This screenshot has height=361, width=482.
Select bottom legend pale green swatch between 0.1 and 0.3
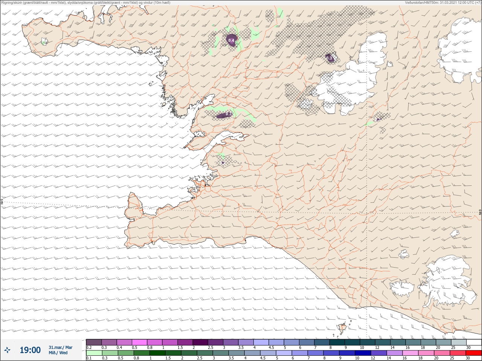click(x=94, y=353)
